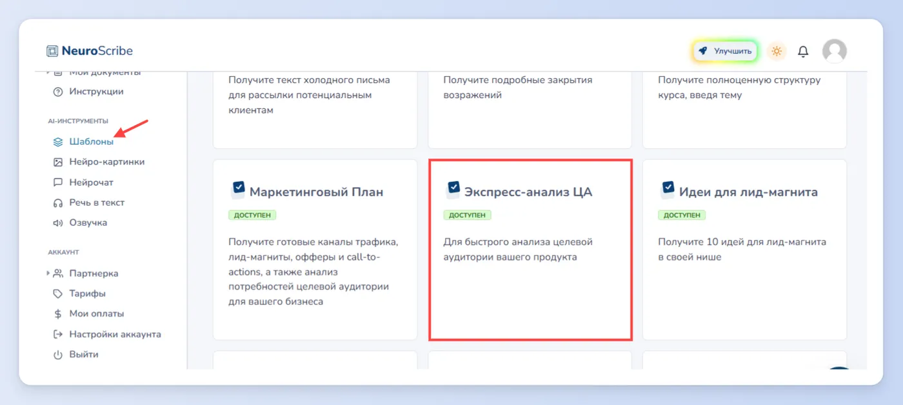Click the Партнерка people icon
This screenshot has width=903, height=405.
(x=57, y=273)
